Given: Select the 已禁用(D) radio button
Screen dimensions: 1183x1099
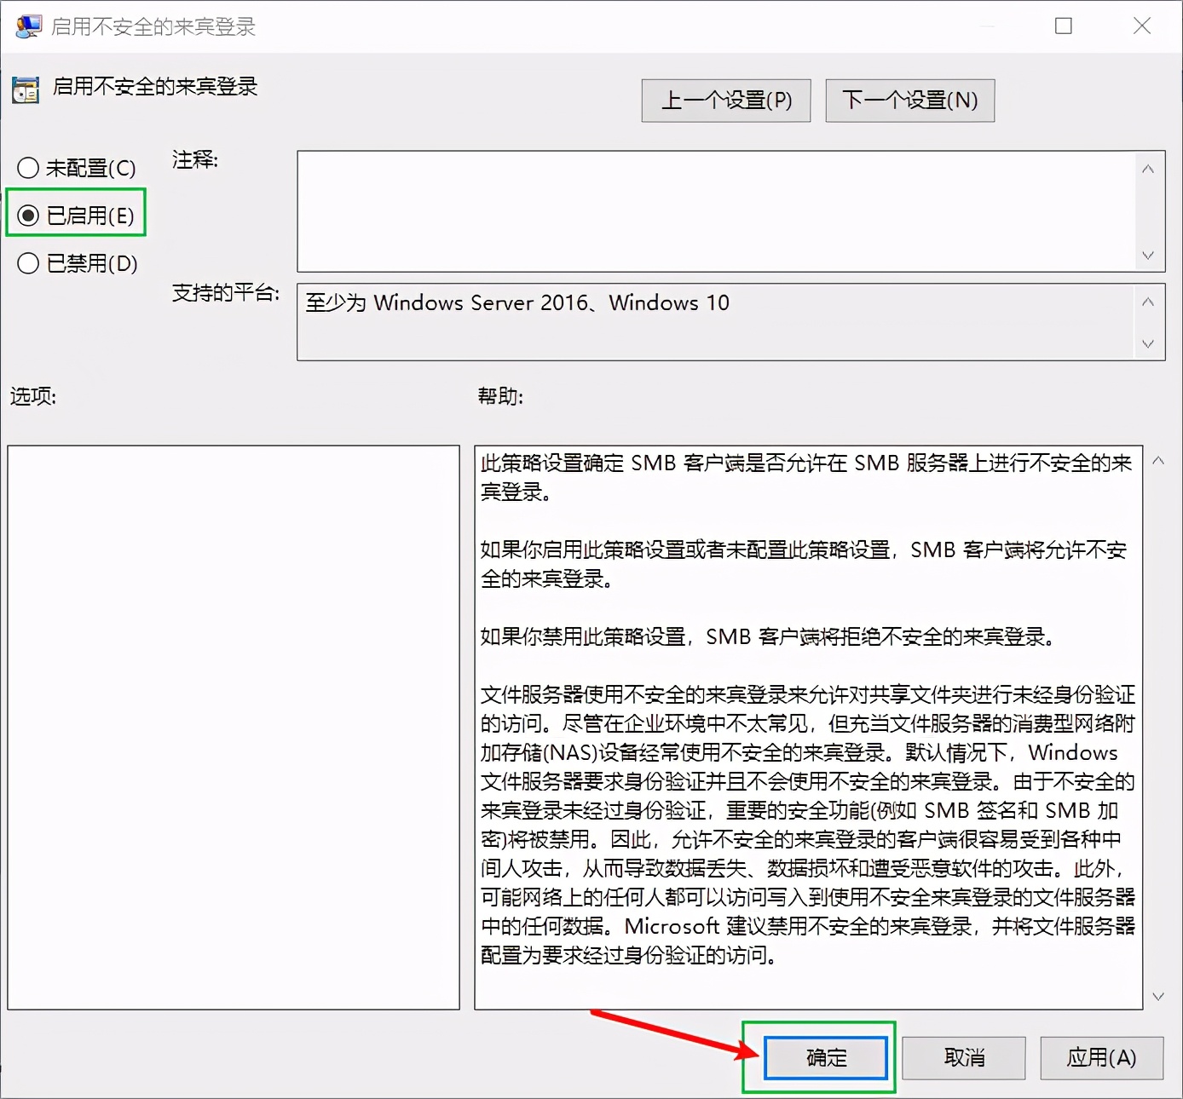Looking at the screenshot, I should pyautogui.click(x=28, y=263).
